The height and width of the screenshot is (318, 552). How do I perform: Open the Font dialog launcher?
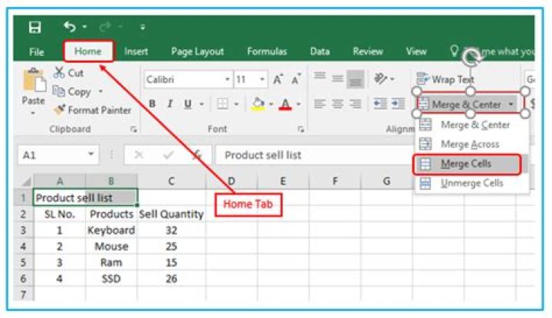click(x=301, y=129)
